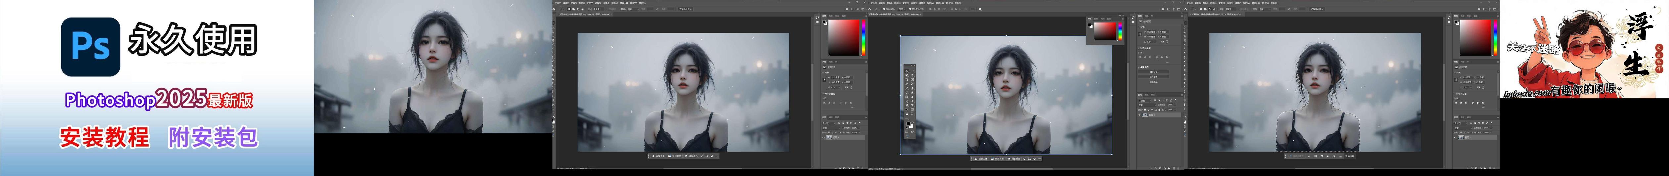Image resolution: width=1669 pixels, height=176 pixels.
Task: Click the standalone portrait preview image
Action: [432, 66]
